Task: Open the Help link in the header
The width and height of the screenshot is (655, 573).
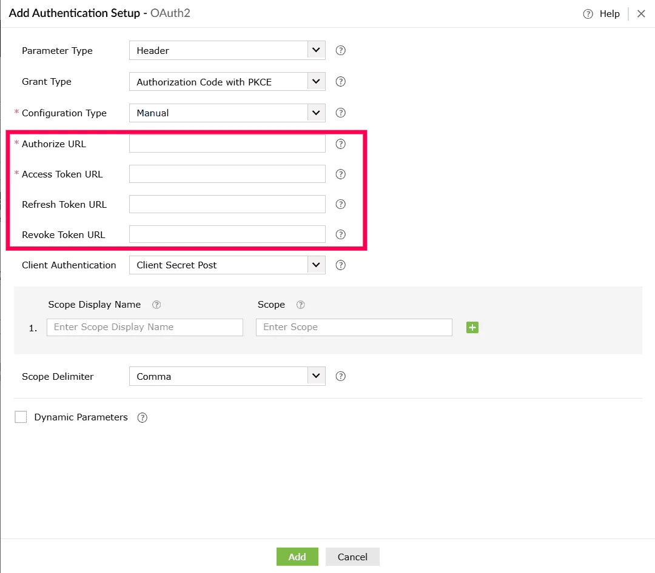Action: point(610,14)
